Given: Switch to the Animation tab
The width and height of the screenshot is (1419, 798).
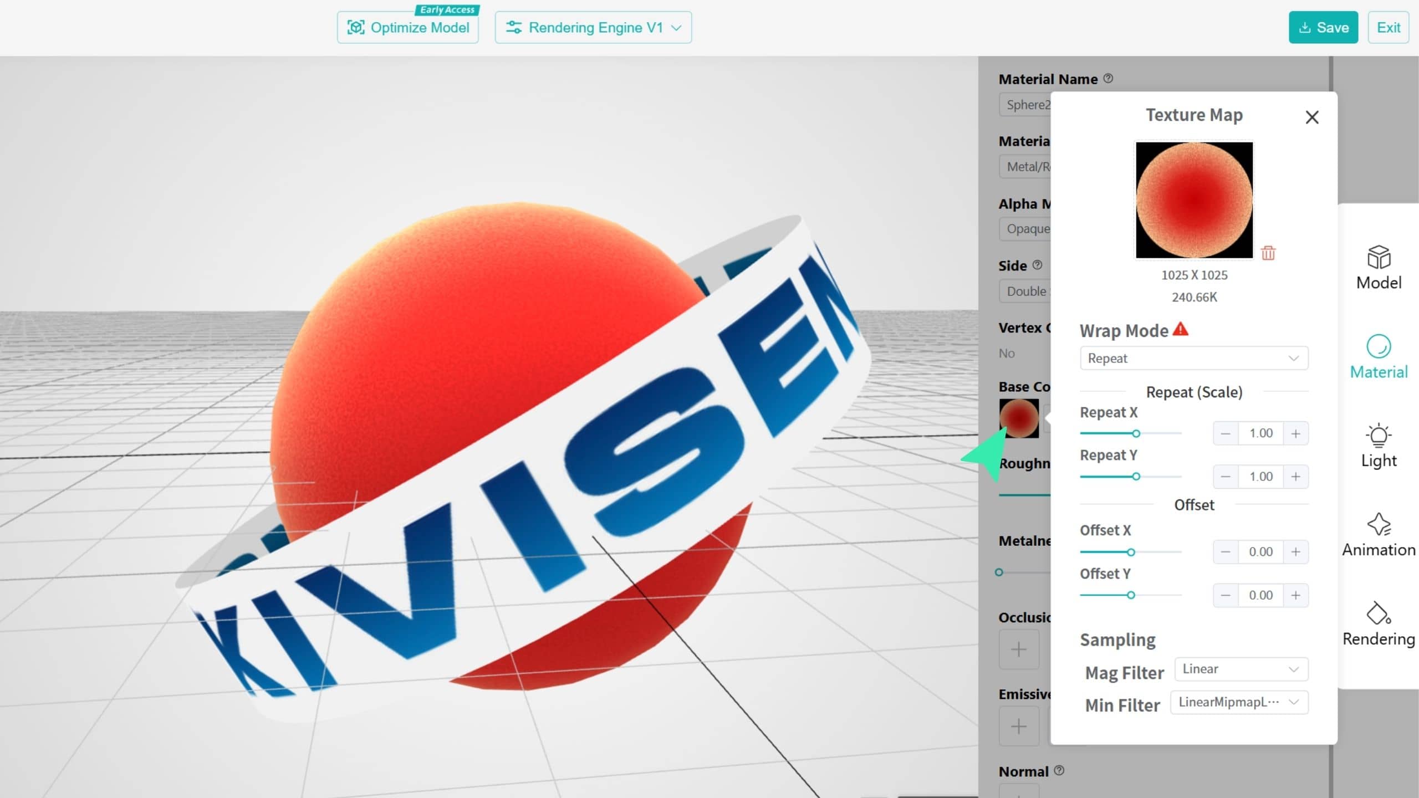Looking at the screenshot, I should [x=1379, y=535].
